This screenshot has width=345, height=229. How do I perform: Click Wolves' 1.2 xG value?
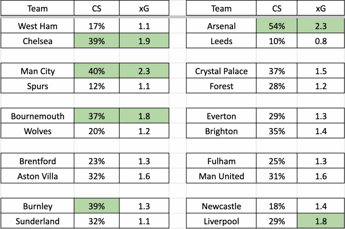144,131
